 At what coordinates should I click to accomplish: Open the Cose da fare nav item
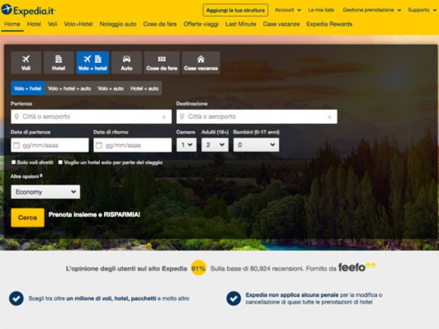160,24
